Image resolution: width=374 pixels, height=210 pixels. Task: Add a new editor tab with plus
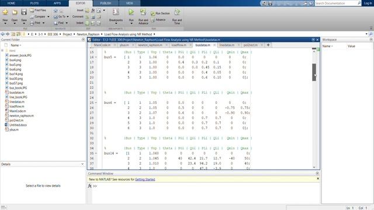[268, 45]
